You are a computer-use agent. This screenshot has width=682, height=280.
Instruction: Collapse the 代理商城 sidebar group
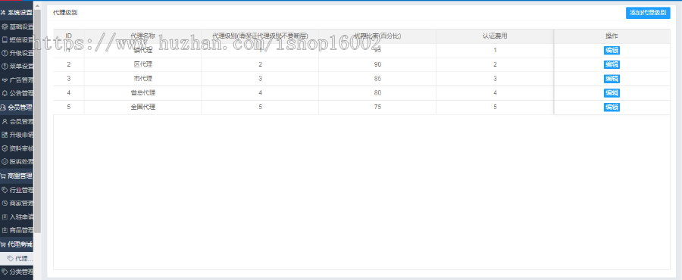[17, 244]
